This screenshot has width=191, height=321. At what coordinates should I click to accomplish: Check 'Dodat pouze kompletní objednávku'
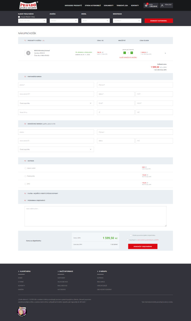tap(131, 235)
